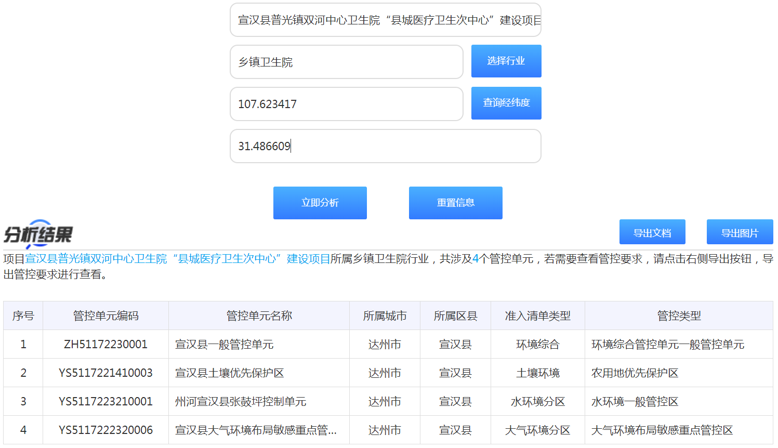Screen dimensions: 778x448
Task: Click the longitude field showing 107.623417
Action: 347,104
